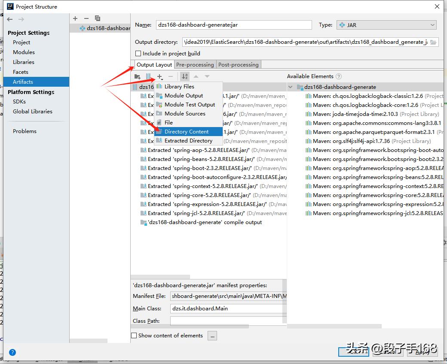Collapse the dzs168-dashboard-generate available elements node
This screenshot has width=447, height=364.
point(290,87)
